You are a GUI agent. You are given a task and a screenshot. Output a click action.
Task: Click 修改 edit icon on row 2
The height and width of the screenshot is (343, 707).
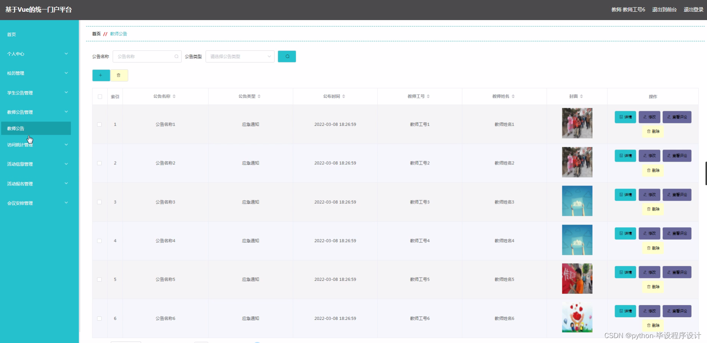[649, 156]
